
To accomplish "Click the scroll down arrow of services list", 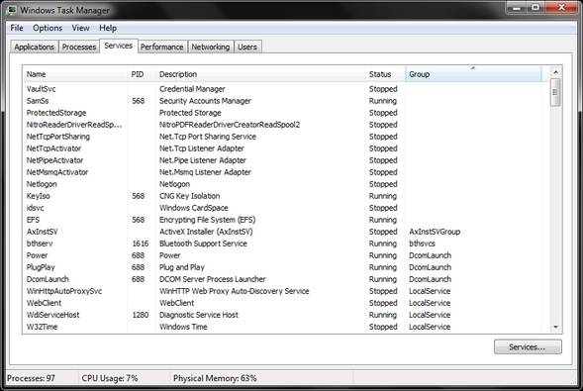I will [x=555, y=327].
